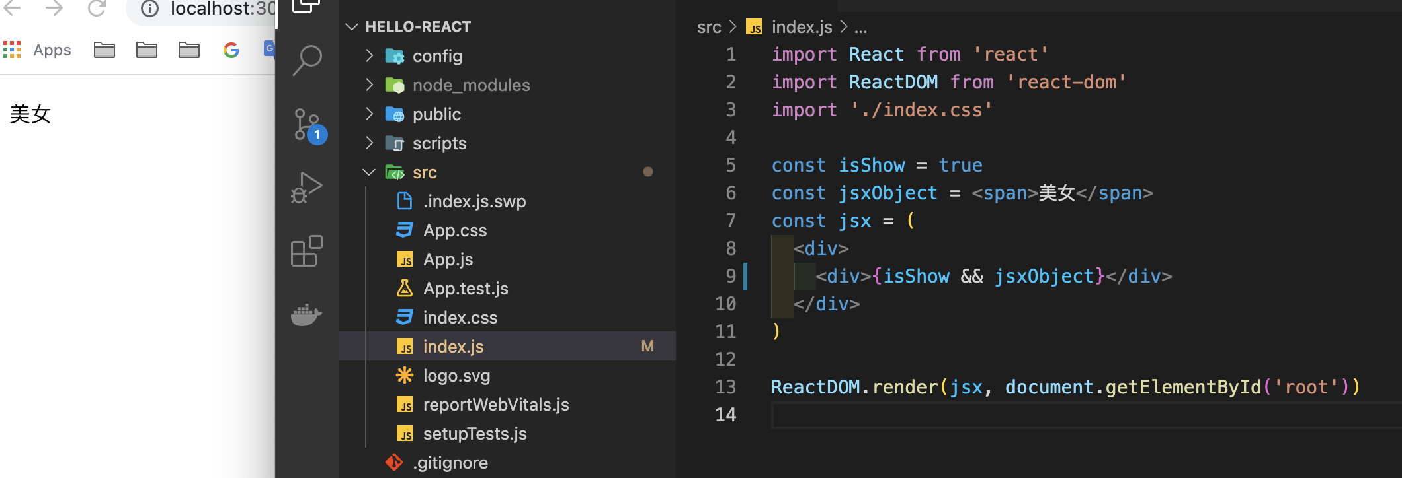This screenshot has width=1402, height=478.
Task: Open the Explorer view icon at top
Action: click(x=307, y=7)
